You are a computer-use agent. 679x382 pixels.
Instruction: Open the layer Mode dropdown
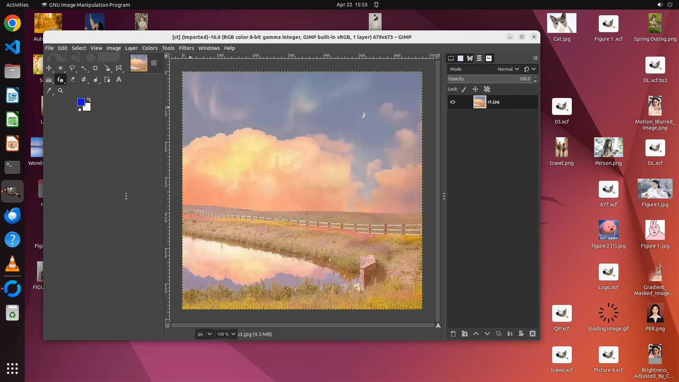click(x=508, y=69)
